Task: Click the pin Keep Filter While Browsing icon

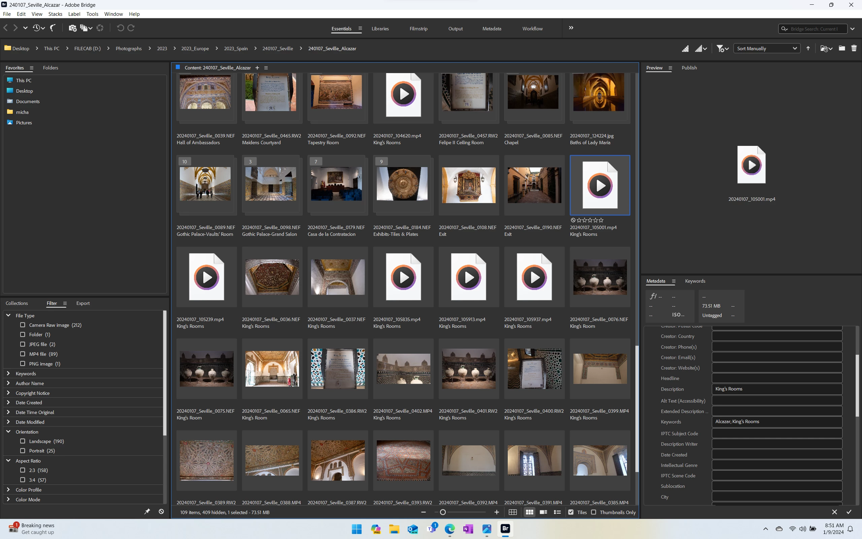Action: pos(147,512)
